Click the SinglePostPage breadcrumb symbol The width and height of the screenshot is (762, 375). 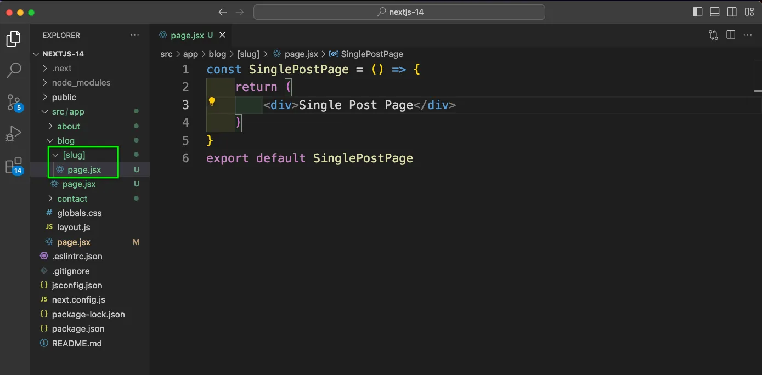point(366,54)
